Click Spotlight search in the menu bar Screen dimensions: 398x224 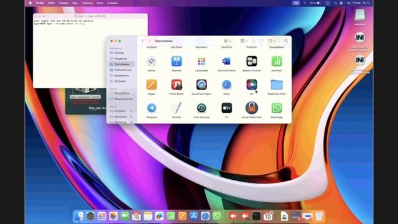[335, 3]
